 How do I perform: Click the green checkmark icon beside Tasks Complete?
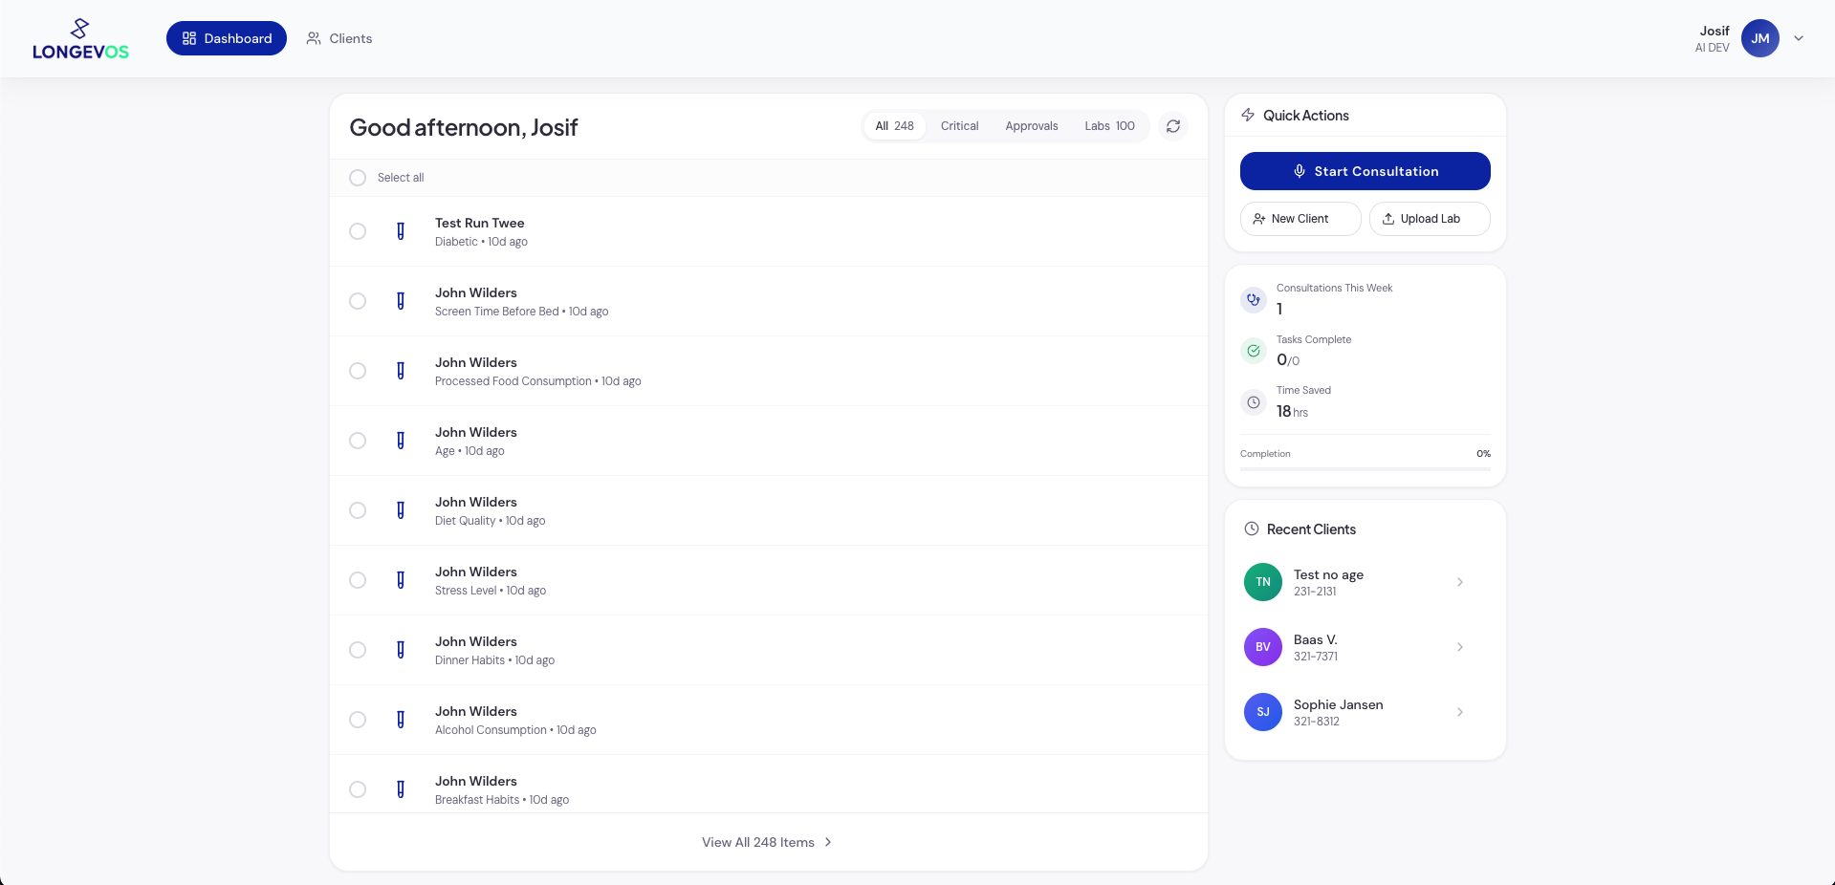click(1253, 351)
